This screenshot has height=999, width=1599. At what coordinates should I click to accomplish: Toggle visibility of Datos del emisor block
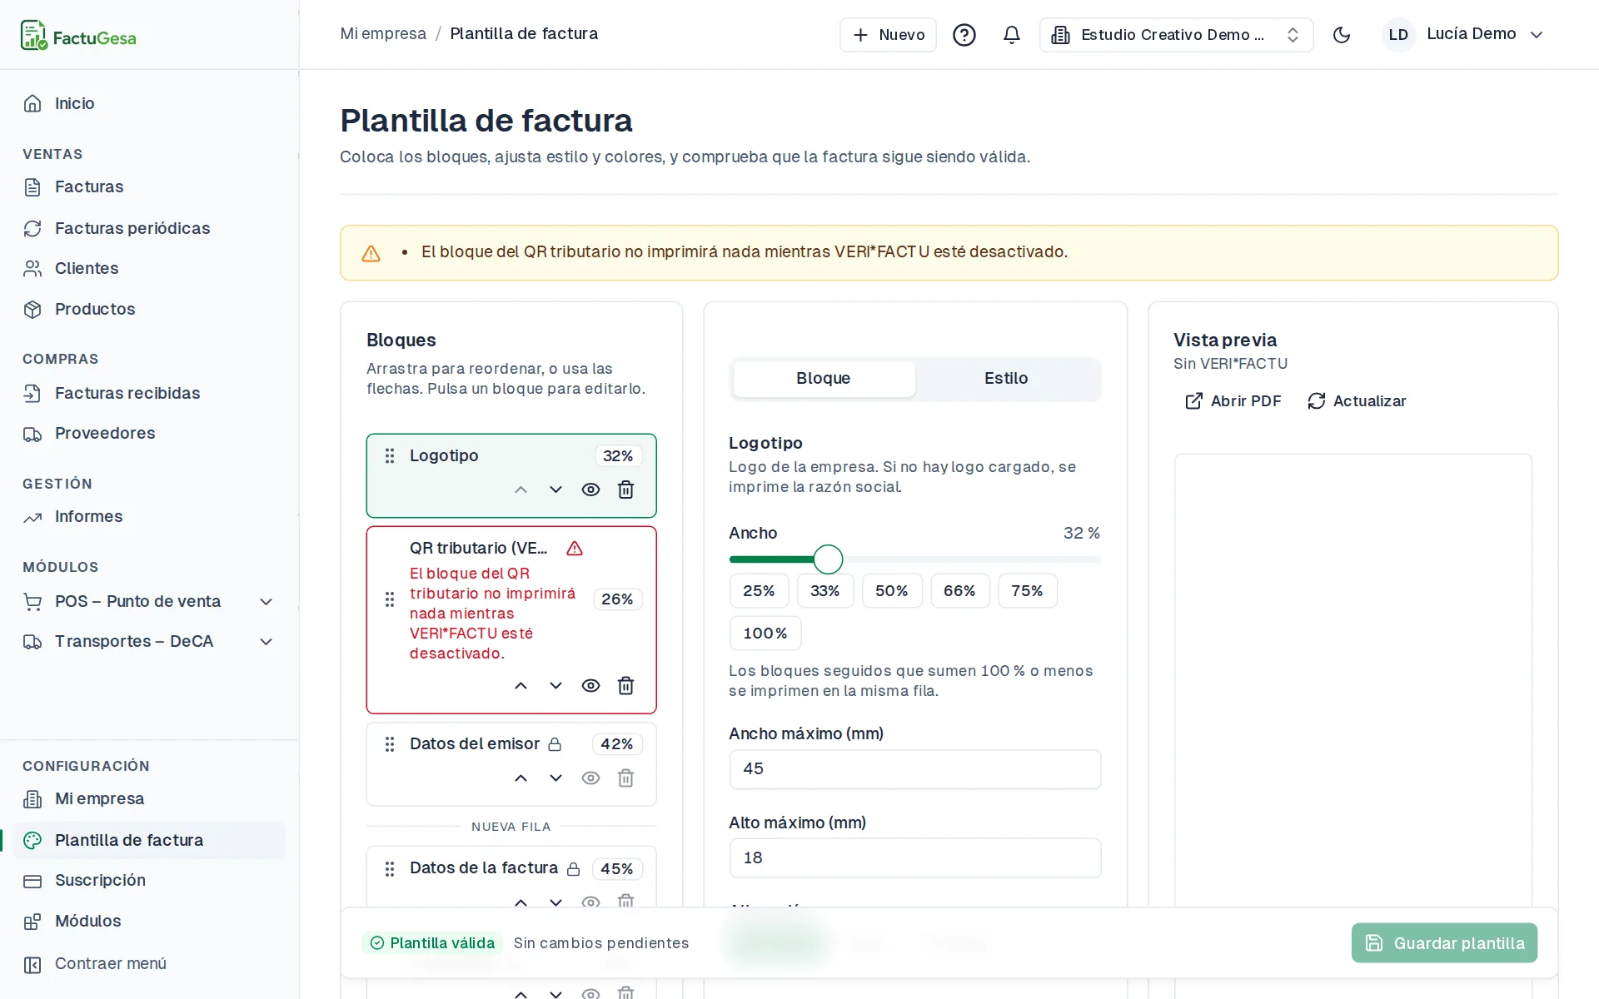click(590, 778)
